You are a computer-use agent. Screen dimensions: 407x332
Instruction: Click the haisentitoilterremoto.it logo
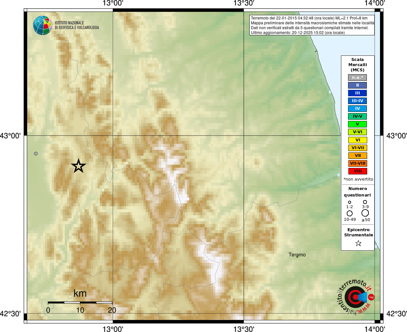[356, 297]
